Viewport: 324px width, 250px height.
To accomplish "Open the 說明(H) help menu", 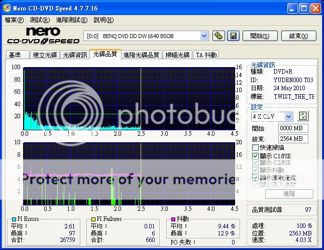I will [103, 20].
